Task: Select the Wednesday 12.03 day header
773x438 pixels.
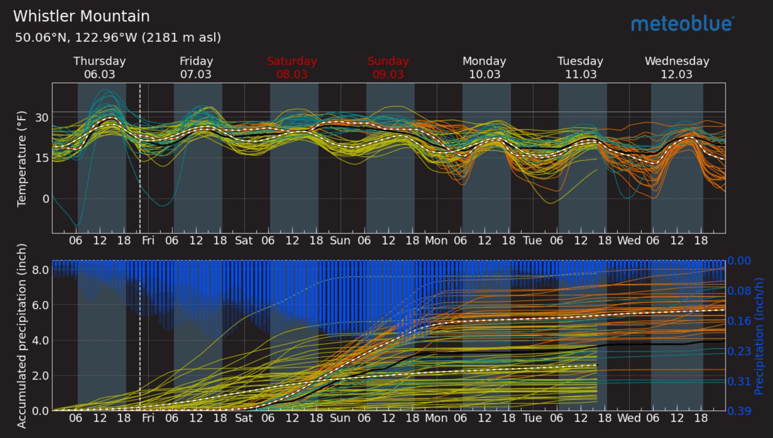Action: (677, 67)
